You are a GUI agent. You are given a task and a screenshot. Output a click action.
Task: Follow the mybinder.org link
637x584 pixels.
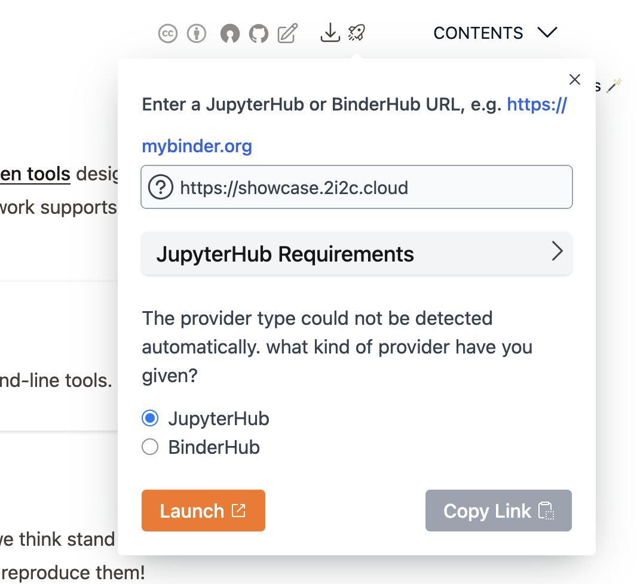(197, 146)
